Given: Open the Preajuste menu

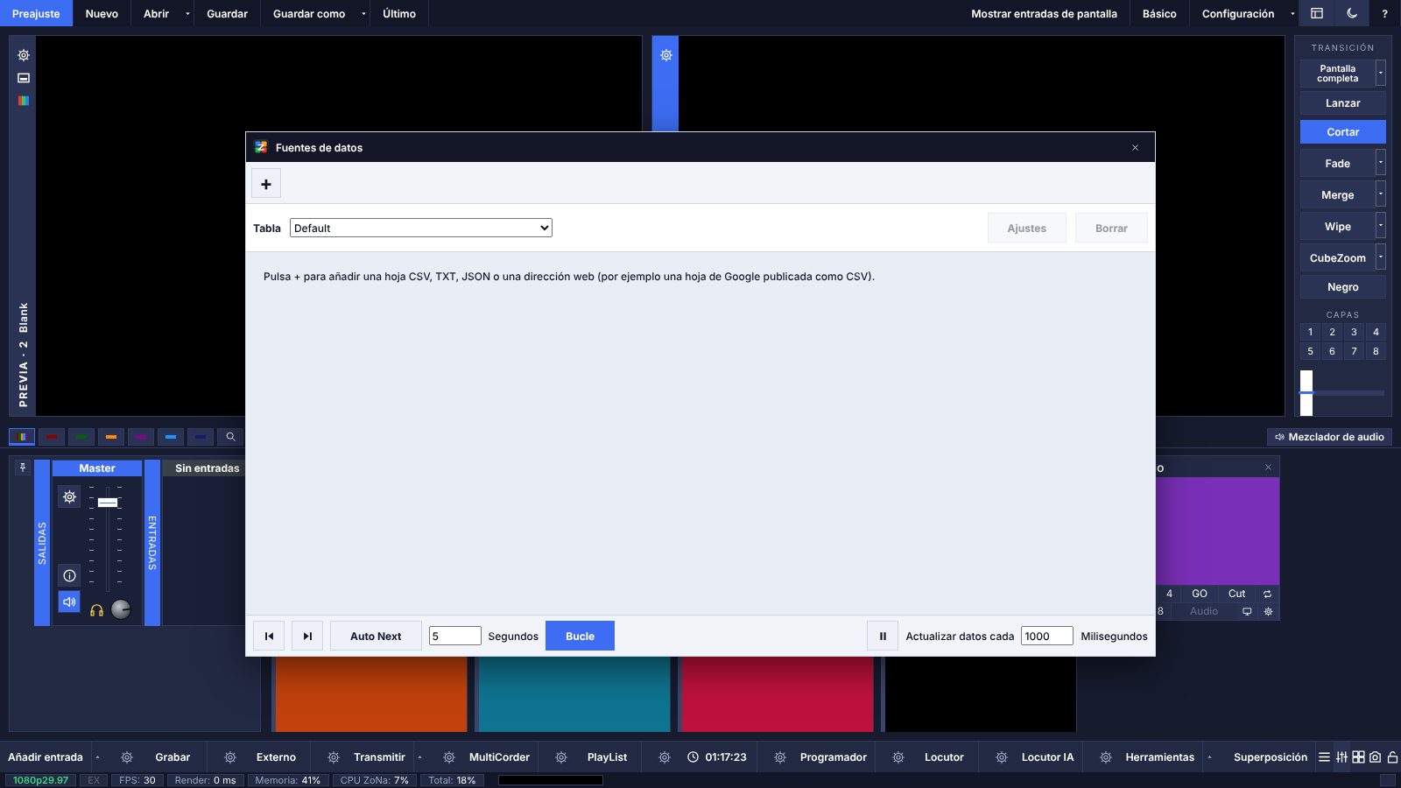Looking at the screenshot, I should (x=36, y=13).
